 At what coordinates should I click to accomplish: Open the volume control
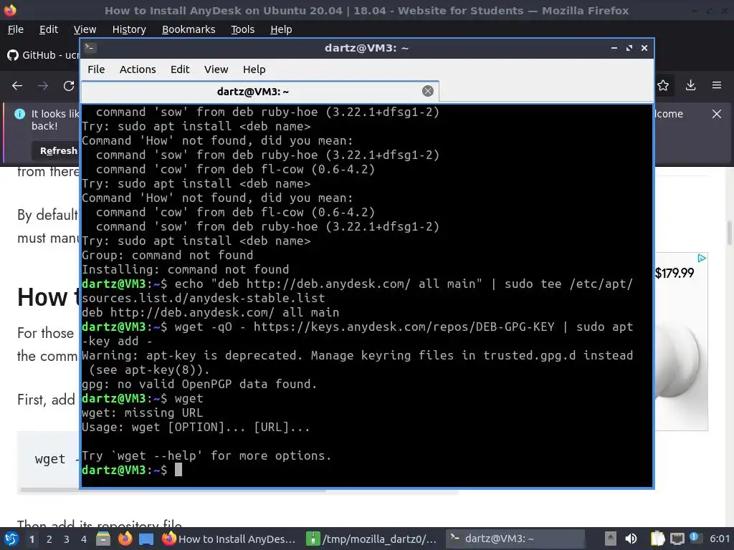tap(631, 539)
